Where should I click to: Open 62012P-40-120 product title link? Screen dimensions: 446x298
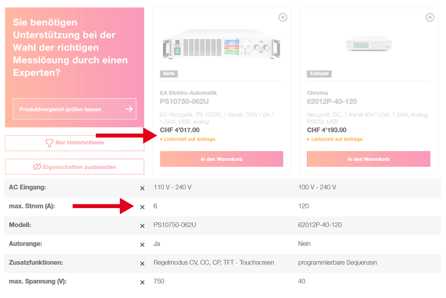pyautogui.click(x=332, y=101)
